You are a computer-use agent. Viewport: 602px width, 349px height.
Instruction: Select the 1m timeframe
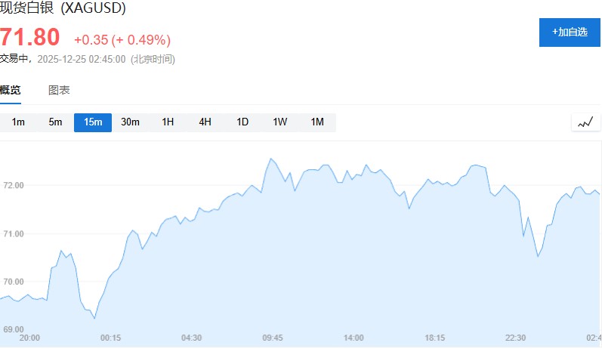coord(18,122)
